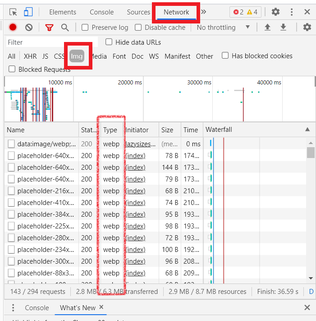
Task: Enable Preserve log checkbox
Action: (85, 28)
